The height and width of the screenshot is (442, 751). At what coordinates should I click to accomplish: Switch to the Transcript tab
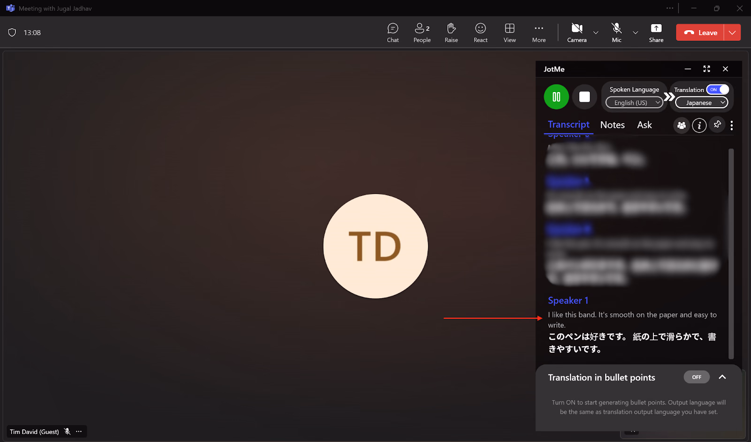point(568,124)
